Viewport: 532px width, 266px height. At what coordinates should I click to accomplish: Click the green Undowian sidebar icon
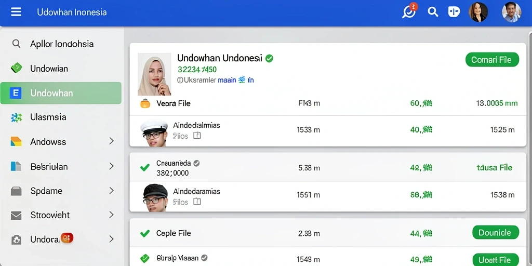[x=16, y=68]
